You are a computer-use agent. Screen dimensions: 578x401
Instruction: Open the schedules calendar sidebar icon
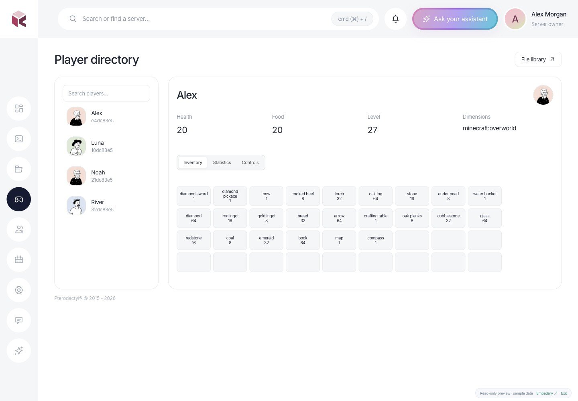pyautogui.click(x=19, y=260)
